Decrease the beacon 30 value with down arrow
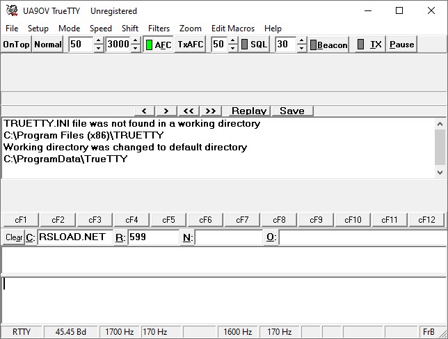448x339 pixels. tap(302, 48)
